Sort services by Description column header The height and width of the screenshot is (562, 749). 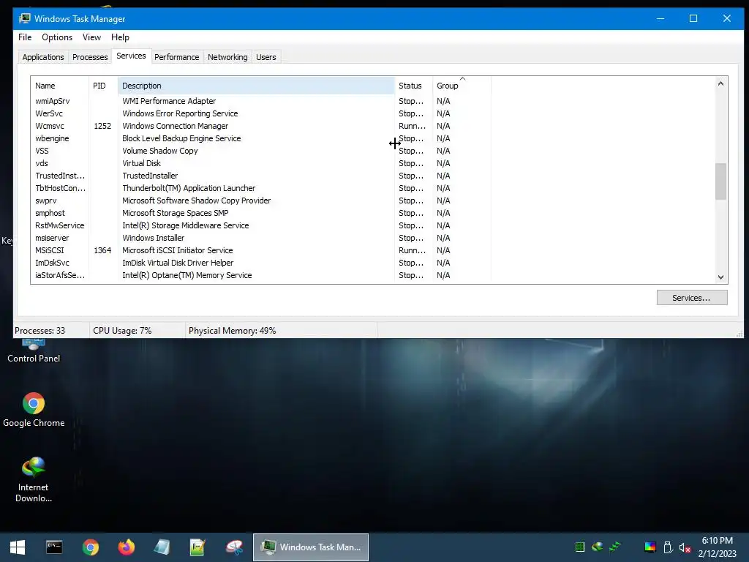256,86
